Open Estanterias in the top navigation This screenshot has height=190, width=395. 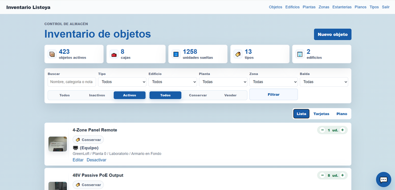point(342,7)
